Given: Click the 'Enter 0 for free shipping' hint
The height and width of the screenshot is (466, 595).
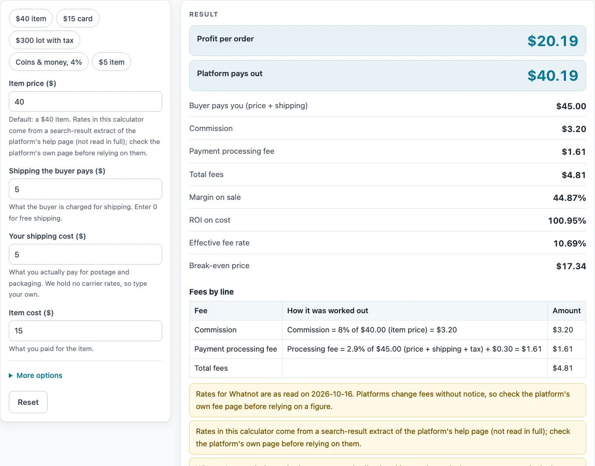Looking at the screenshot, I should [83, 212].
